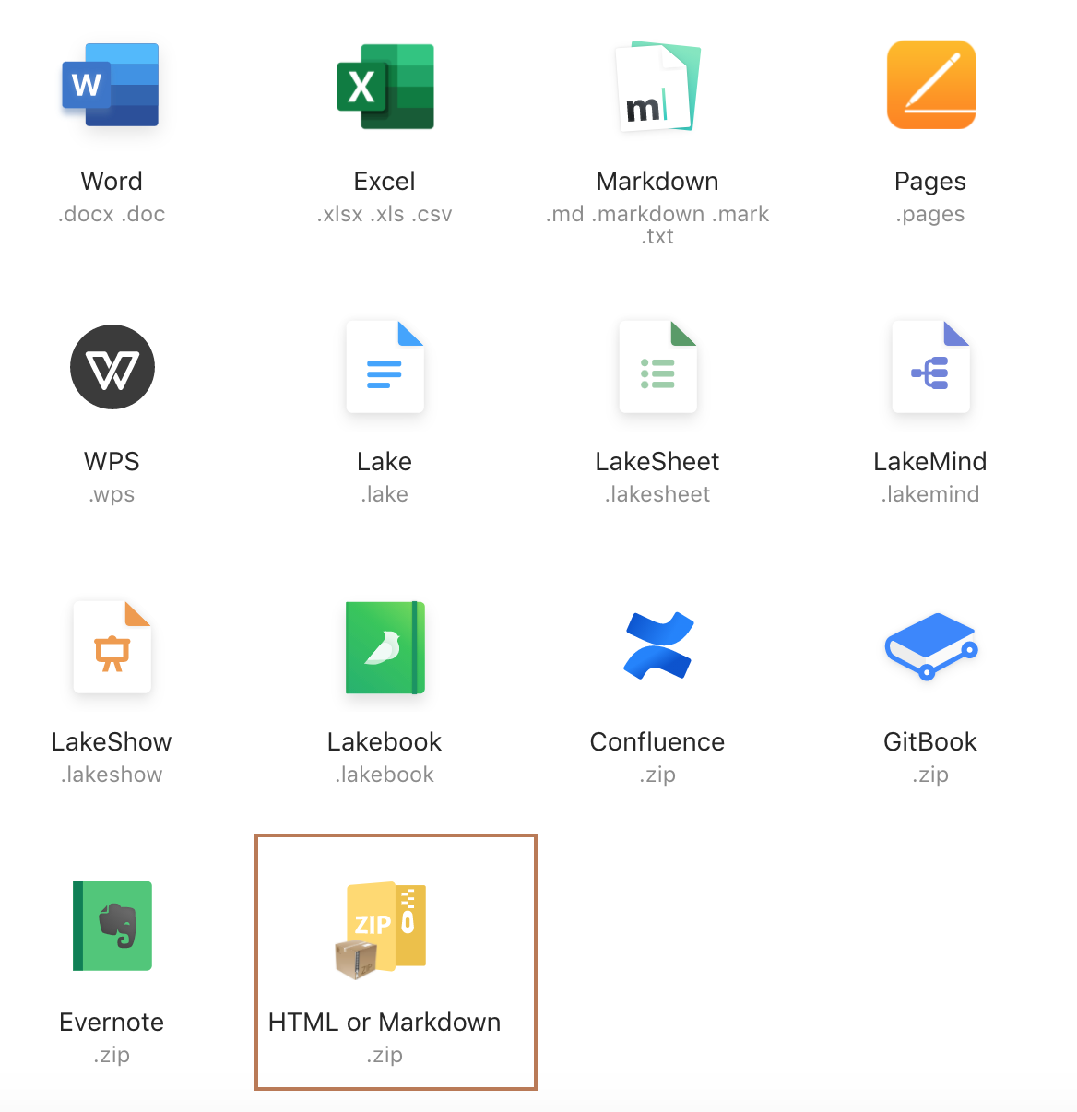Click the "GitBook" label

[930, 741]
